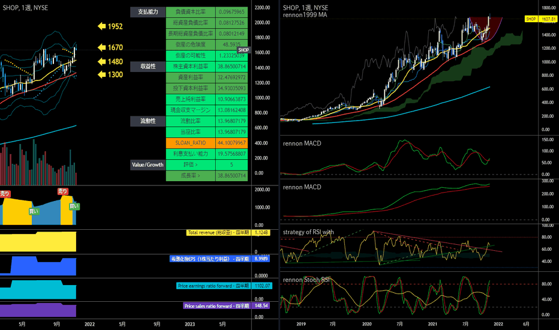Click the yellow arrow beside 1952
The width and height of the screenshot is (559, 330).
(x=101, y=26)
